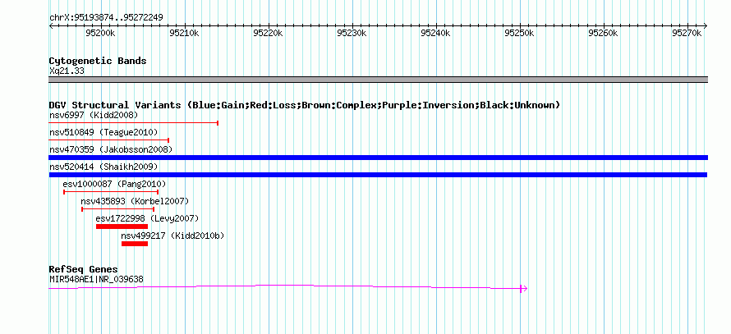
Task: Open the esv1000087 (Pang2010) label
Action: pyautogui.click(x=114, y=184)
